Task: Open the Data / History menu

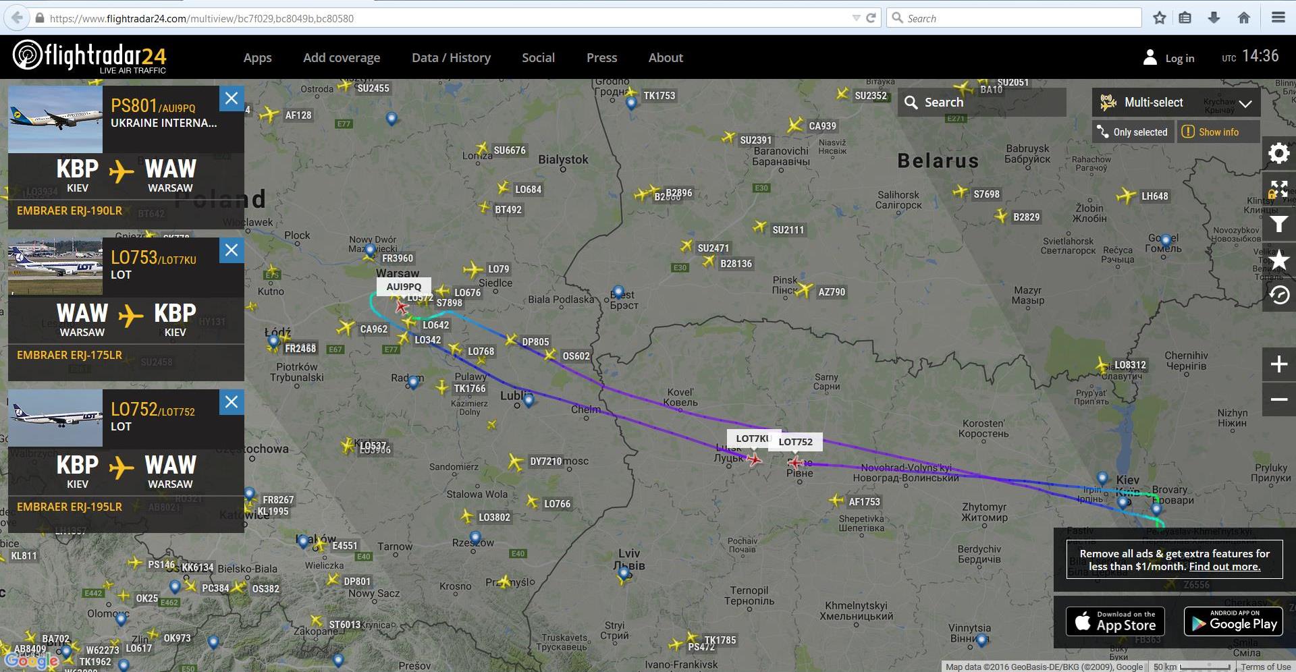Action: coord(451,58)
